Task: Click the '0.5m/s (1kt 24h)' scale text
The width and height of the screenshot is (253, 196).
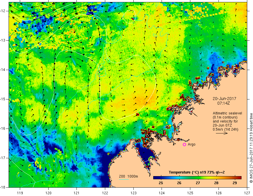Action: [225, 129]
